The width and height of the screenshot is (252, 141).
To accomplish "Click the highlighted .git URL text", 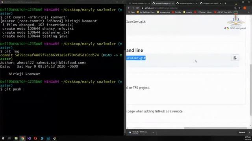I will [136, 58].
